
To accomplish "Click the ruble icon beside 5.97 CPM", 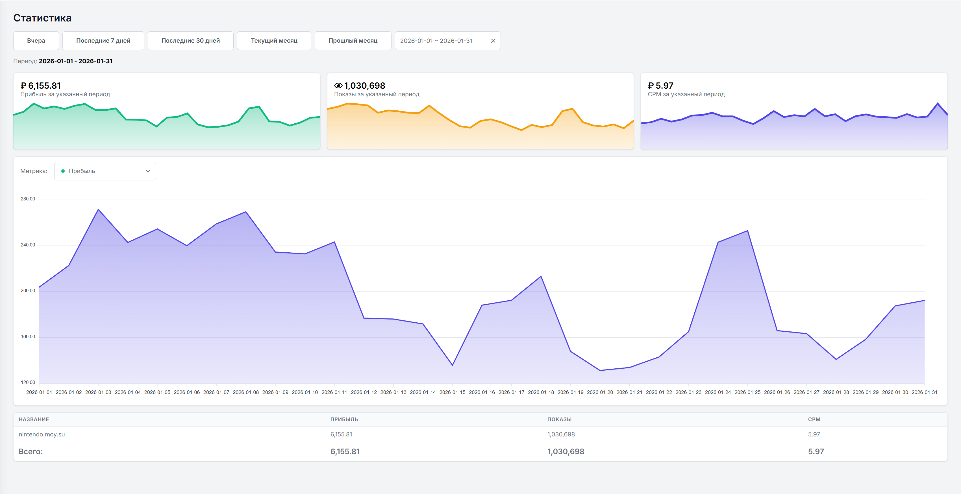I will (x=651, y=86).
